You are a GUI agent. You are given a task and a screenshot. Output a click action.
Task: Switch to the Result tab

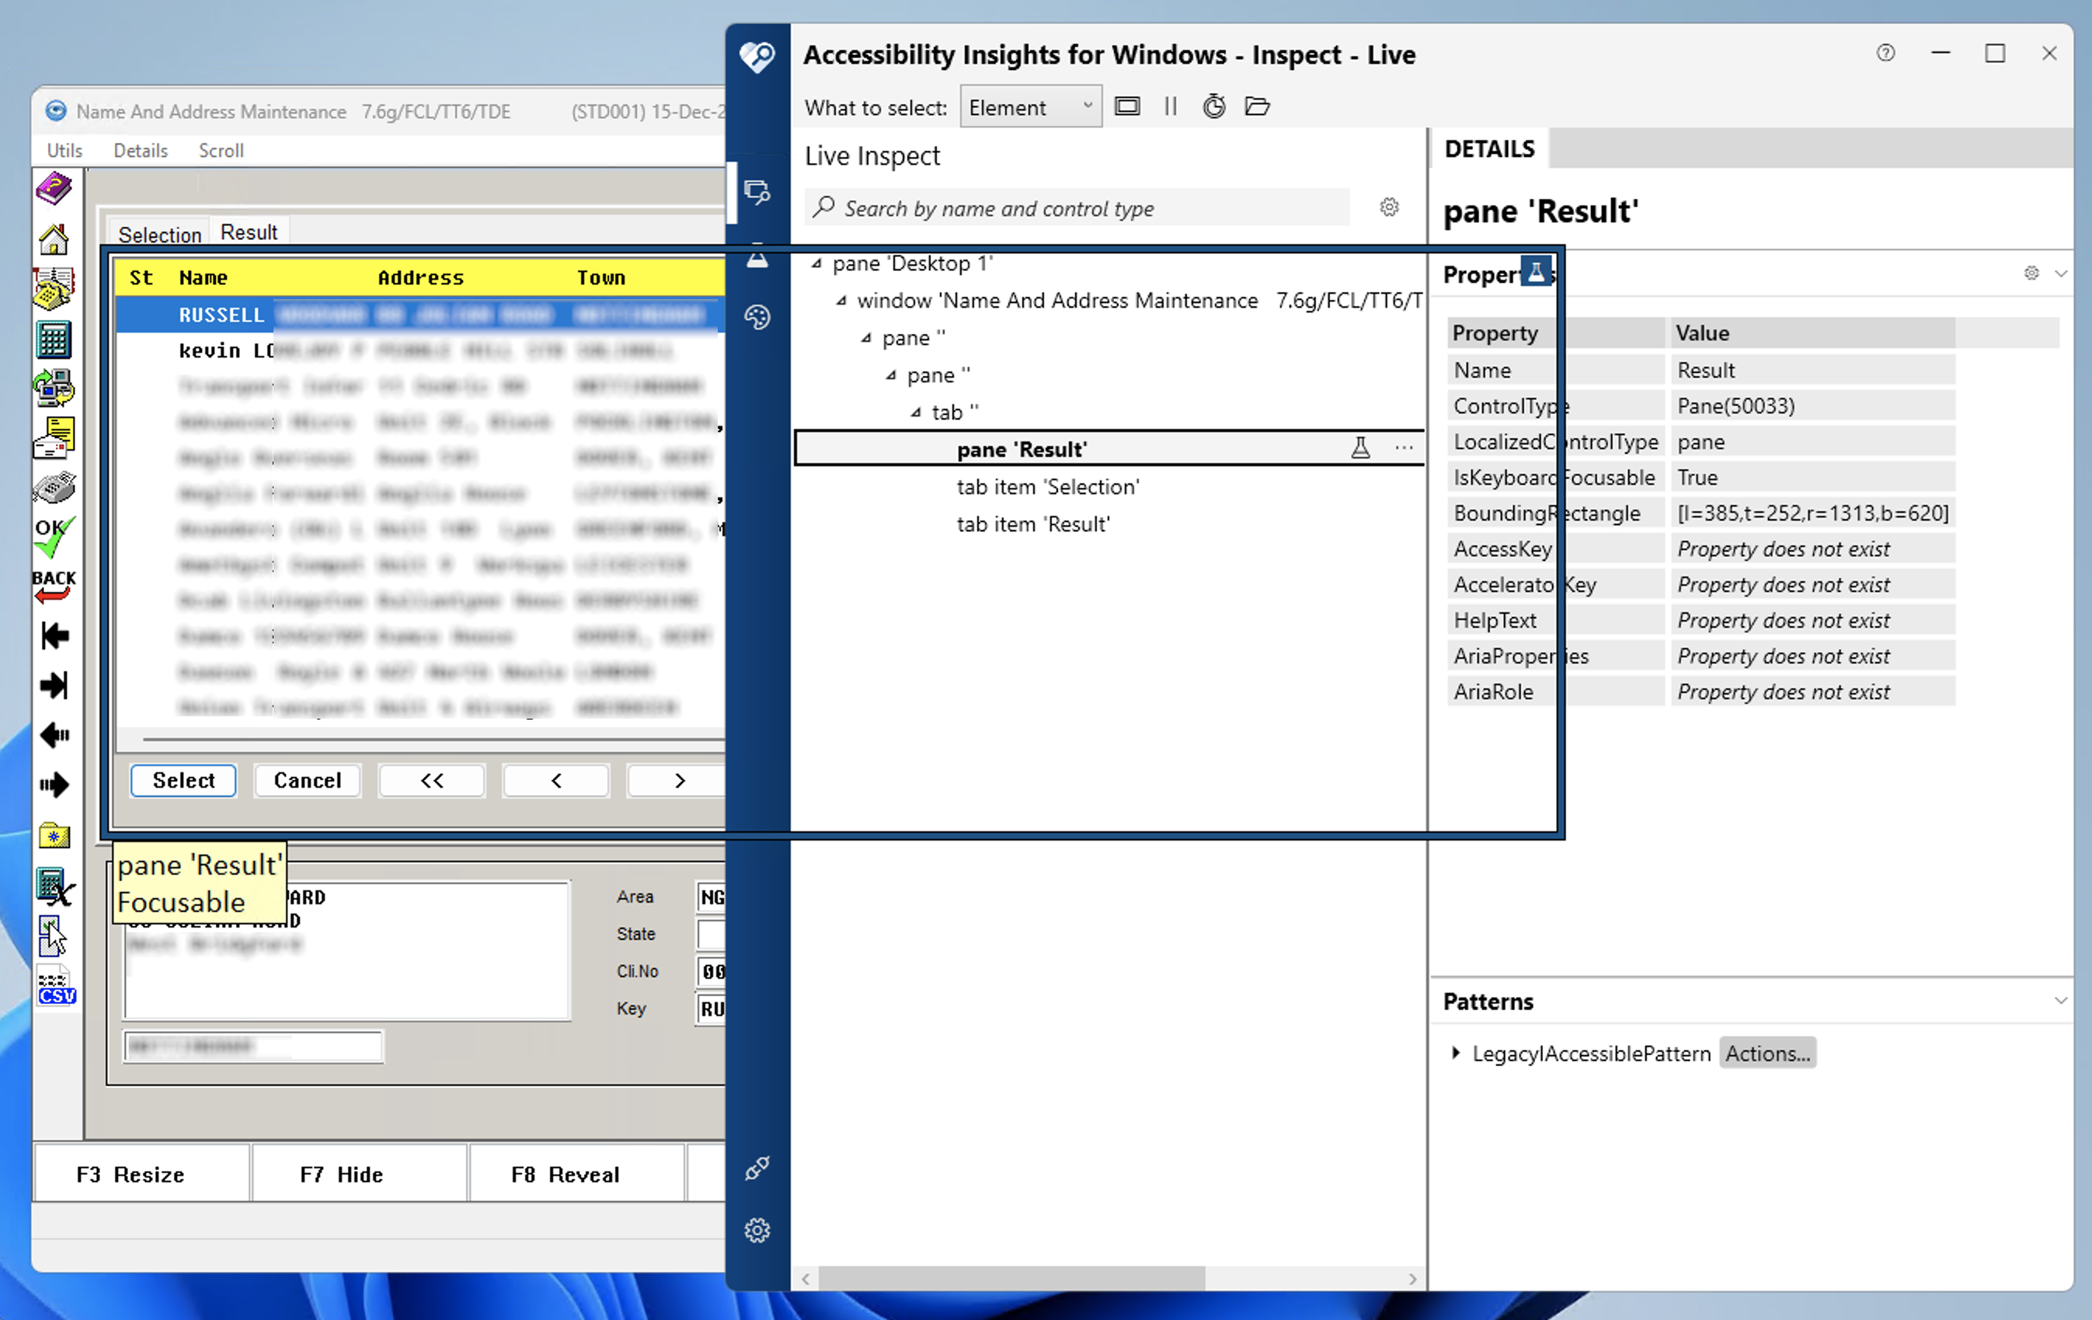(x=249, y=232)
